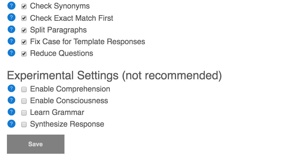Click help icon for Fix Case setting
The height and width of the screenshot is (158, 301).
11,41
